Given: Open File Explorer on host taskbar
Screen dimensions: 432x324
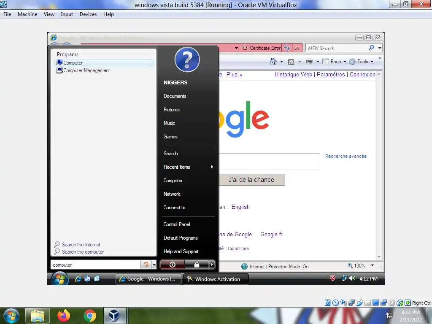Looking at the screenshot, I should (x=38, y=316).
